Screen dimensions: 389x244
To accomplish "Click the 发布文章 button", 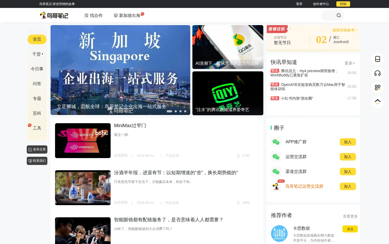I will [37, 149].
